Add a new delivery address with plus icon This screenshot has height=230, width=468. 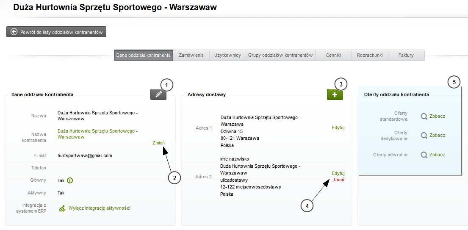(335, 95)
